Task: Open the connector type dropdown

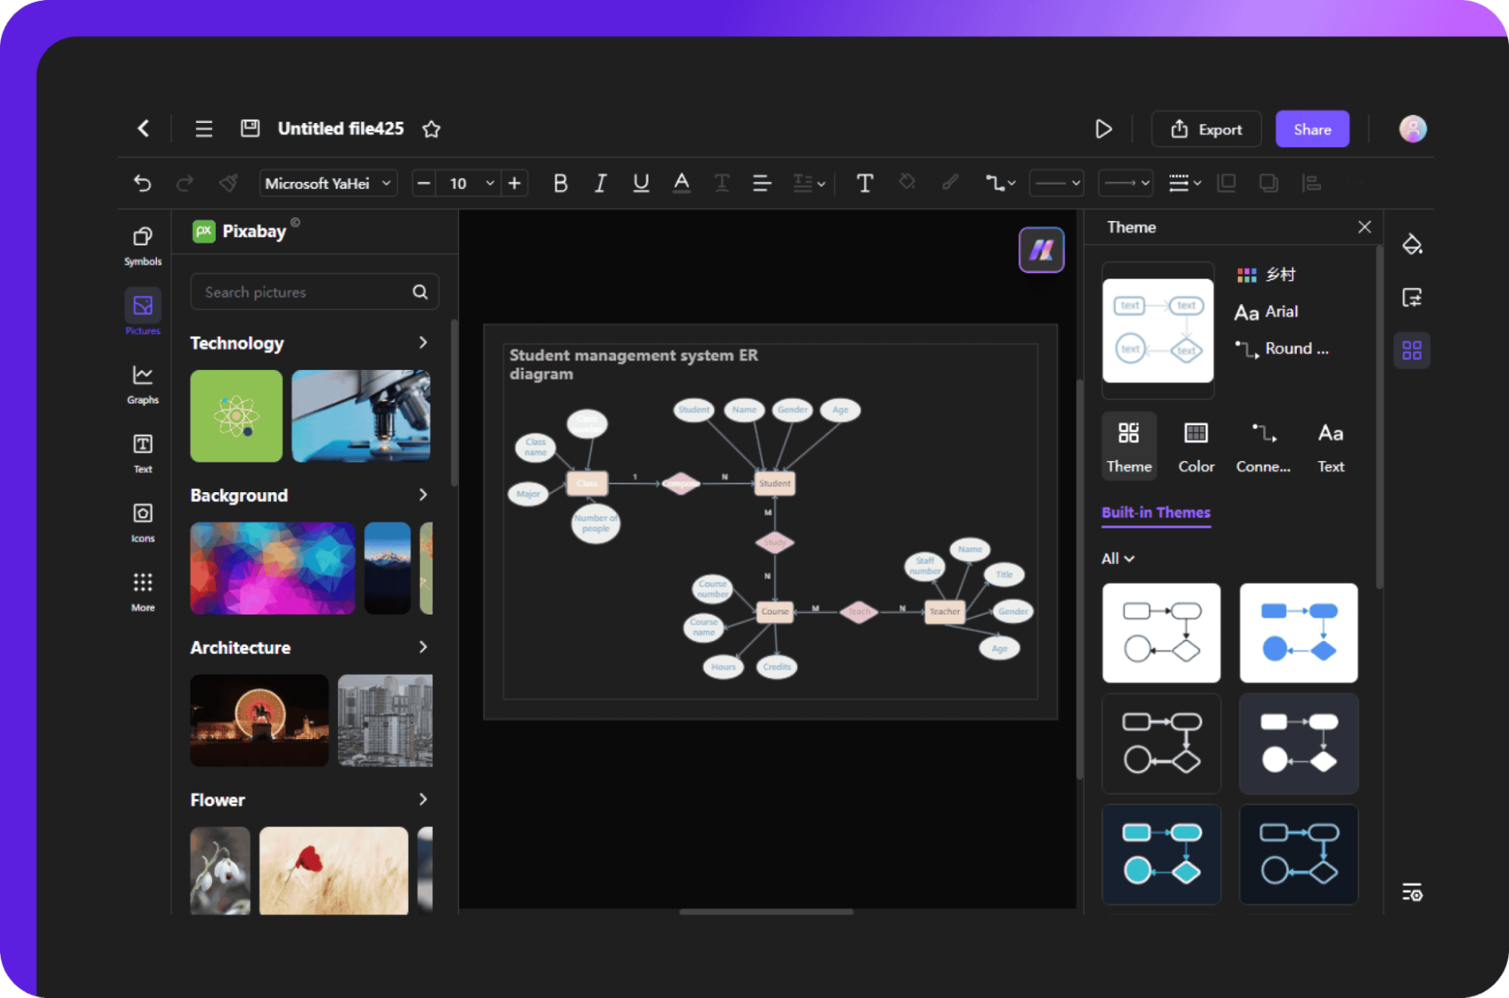Action: (x=1000, y=183)
